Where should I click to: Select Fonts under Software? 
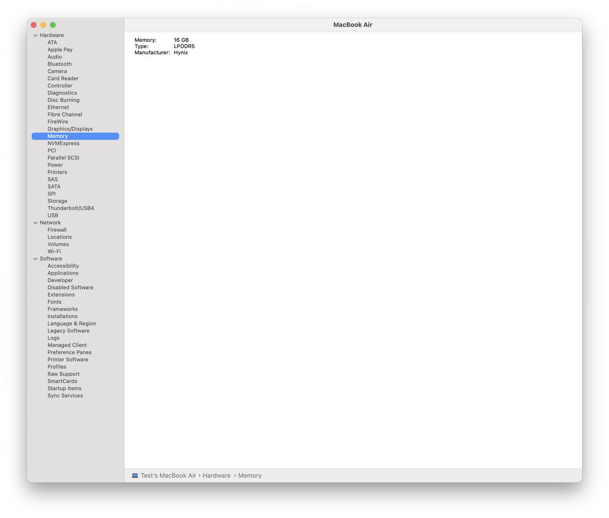tap(54, 302)
